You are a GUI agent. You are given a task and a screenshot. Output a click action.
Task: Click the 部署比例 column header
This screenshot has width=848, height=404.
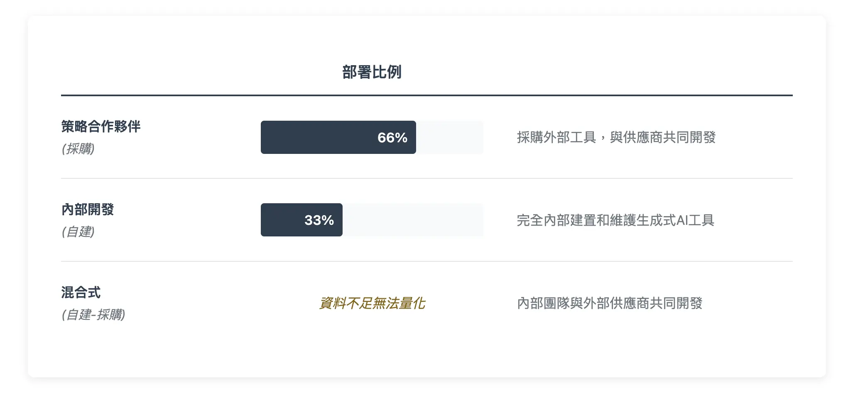point(372,72)
